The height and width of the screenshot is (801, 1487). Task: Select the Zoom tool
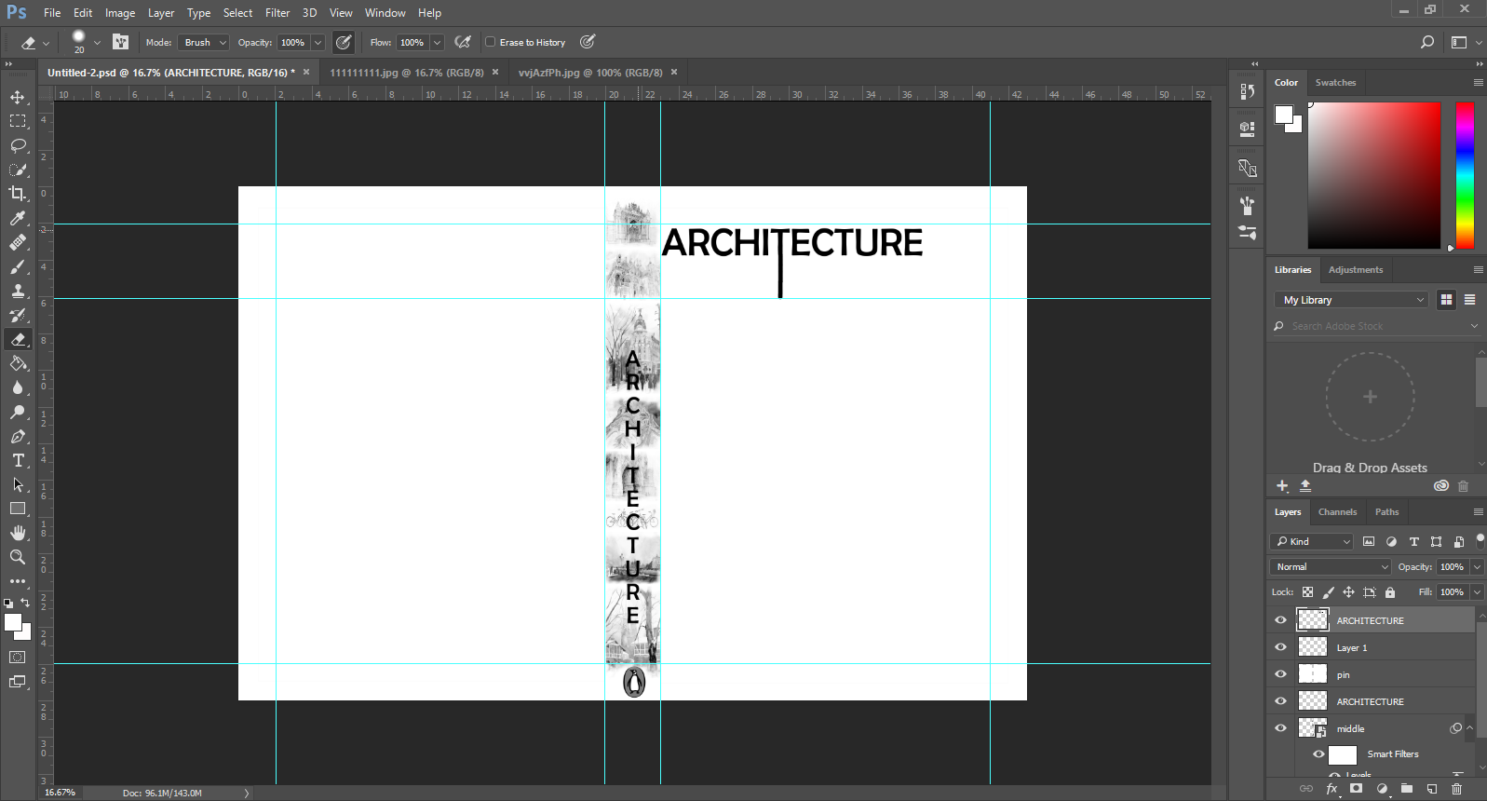tap(18, 557)
